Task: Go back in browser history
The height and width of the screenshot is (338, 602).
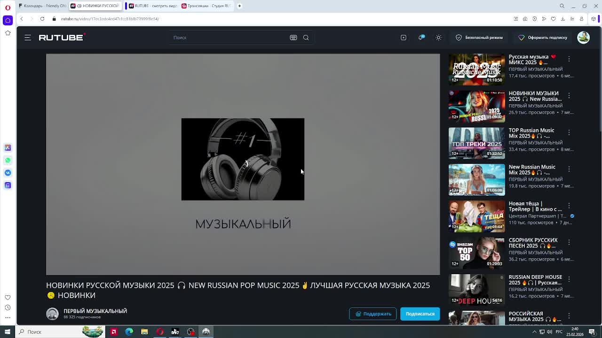Action: (21, 19)
